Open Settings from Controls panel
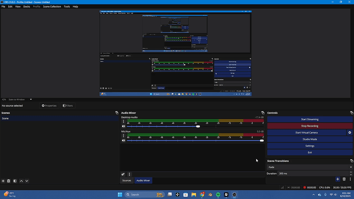 point(310,146)
